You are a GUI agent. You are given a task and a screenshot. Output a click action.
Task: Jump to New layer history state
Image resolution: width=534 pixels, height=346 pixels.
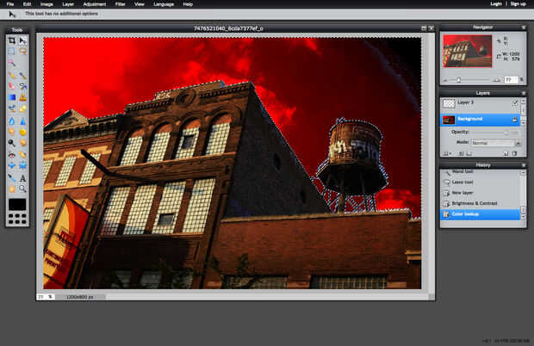[x=481, y=193]
